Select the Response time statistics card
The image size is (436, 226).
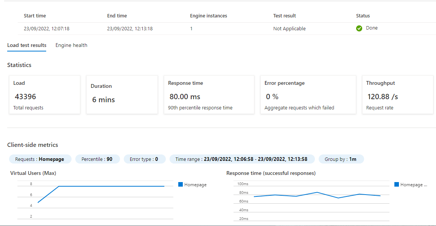pyautogui.click(x=209, y=95)
